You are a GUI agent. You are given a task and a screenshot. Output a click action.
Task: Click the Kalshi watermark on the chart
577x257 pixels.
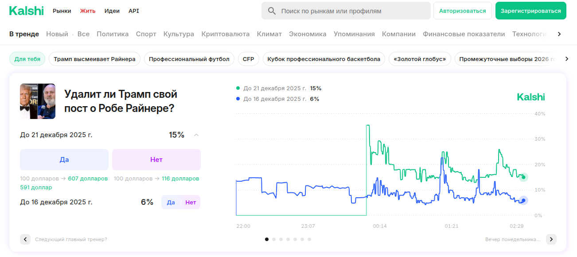(531, 97)
